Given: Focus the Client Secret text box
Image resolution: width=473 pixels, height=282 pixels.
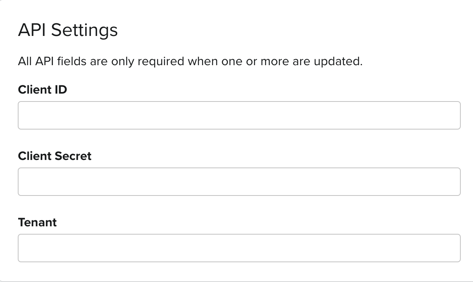Looking at the screenshot, I should tap(239, 182).
